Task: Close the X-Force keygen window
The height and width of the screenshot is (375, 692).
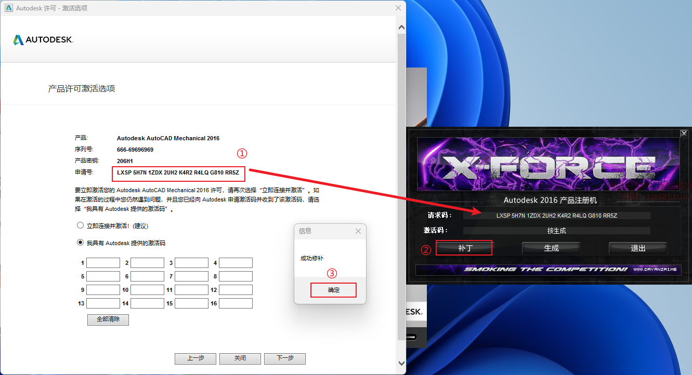Action: click(684, 133)
